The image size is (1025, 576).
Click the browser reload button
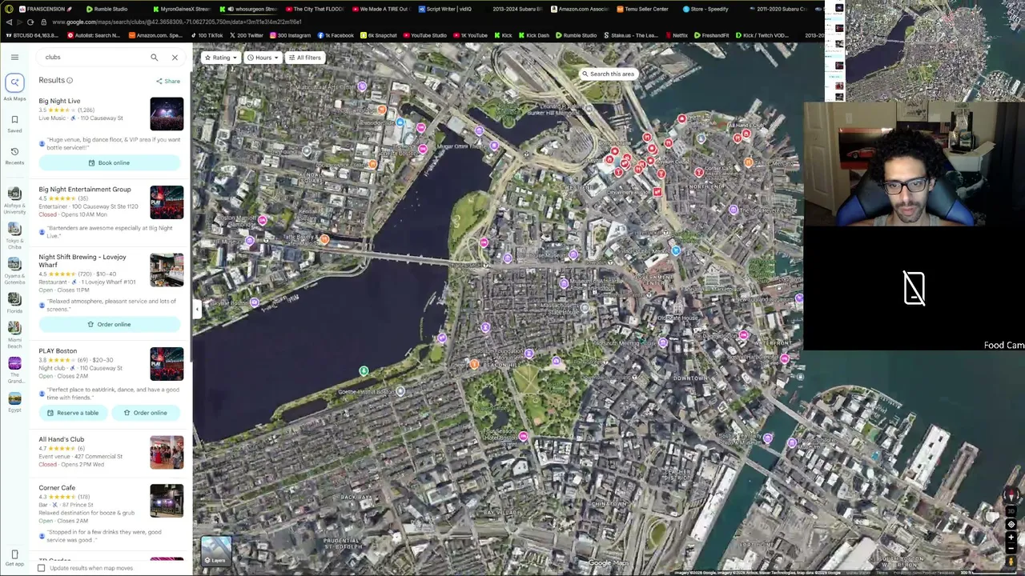[x=31, y=22]
